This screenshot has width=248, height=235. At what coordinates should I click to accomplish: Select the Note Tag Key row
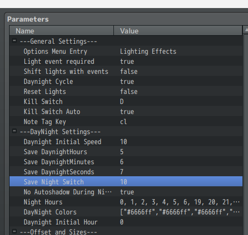click(x=126, y=122)
